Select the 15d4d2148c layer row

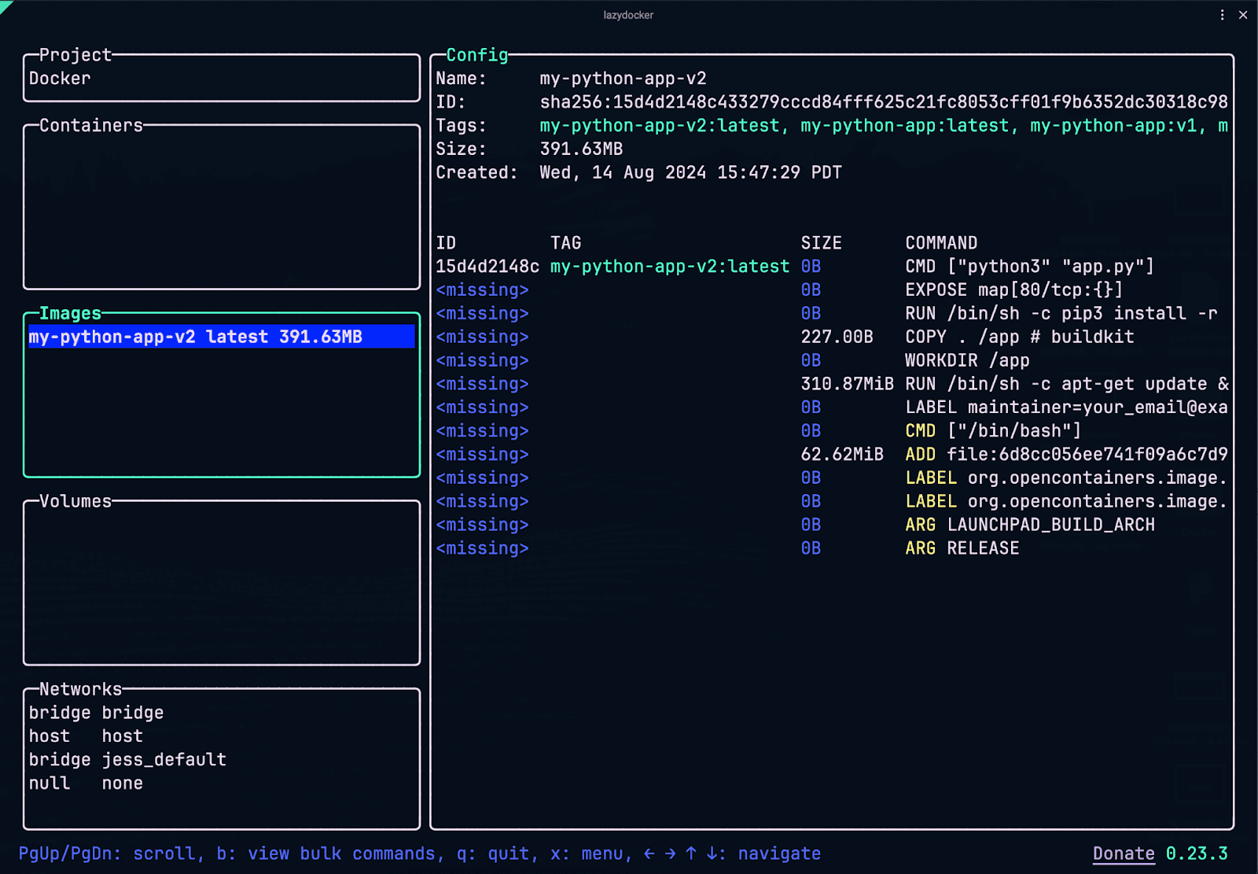pos(487,267)
